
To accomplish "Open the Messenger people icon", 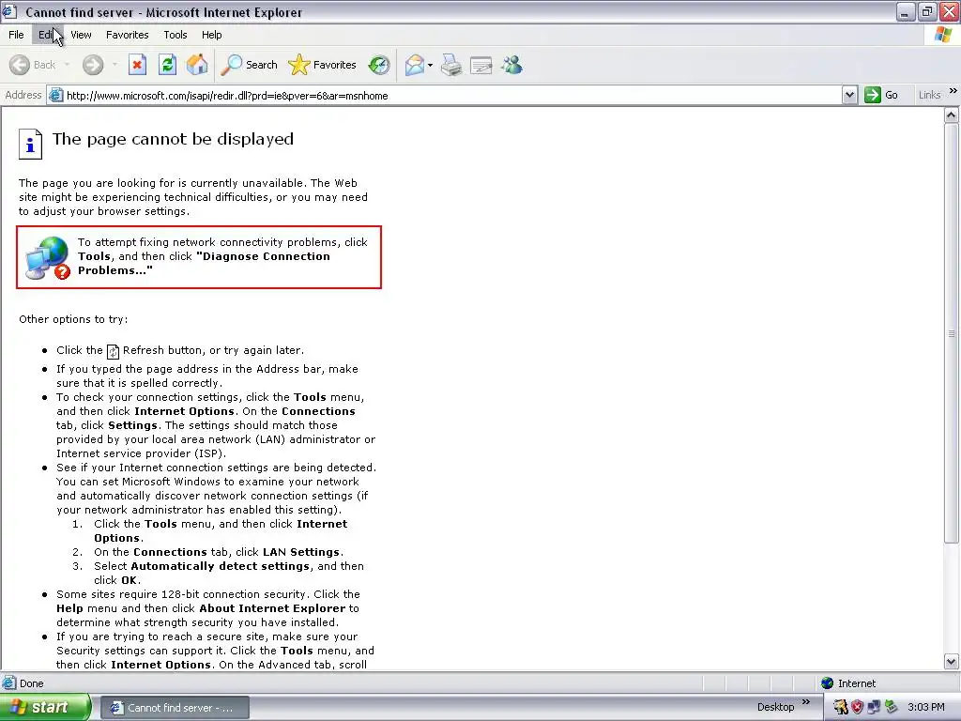I will (511, 65).
